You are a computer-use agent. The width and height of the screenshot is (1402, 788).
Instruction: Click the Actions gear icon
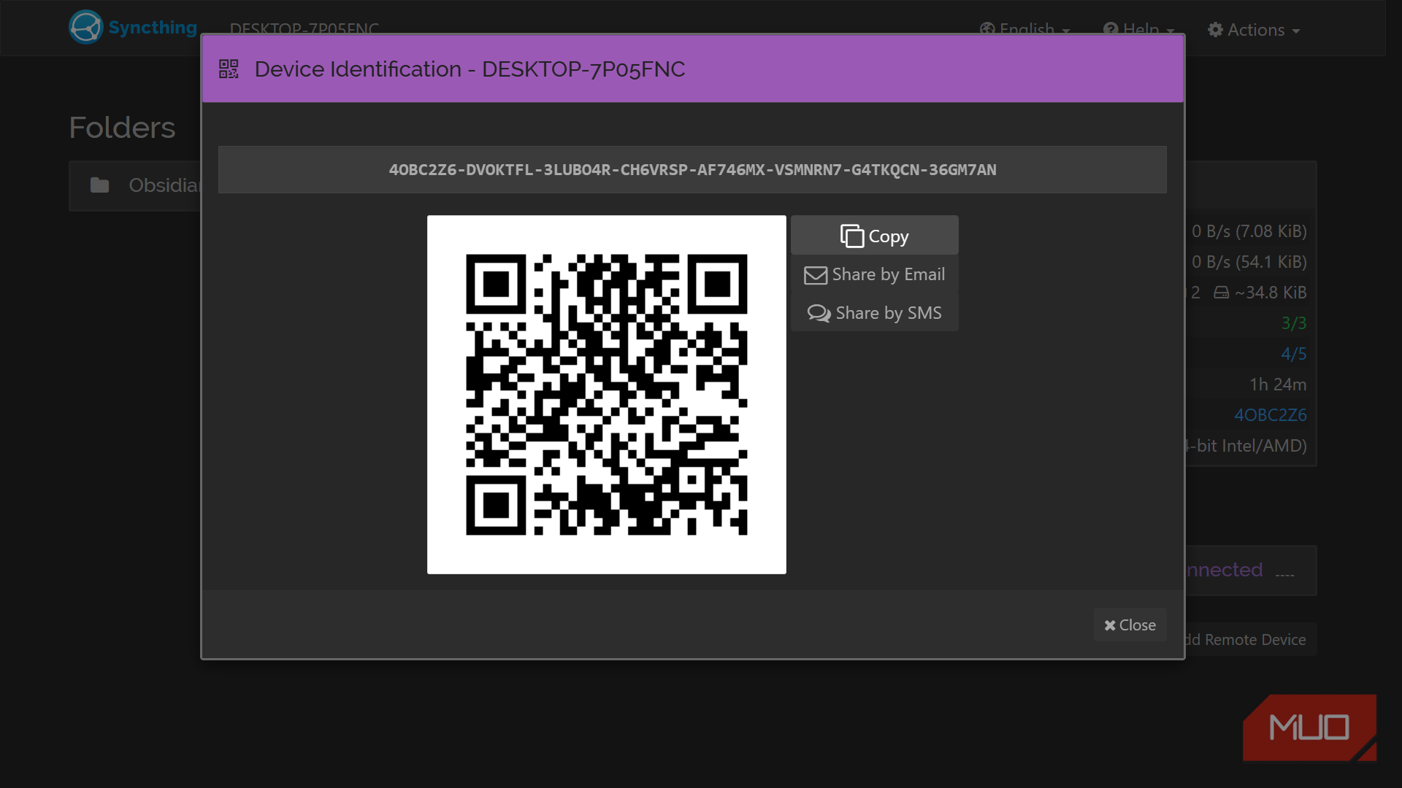pos(1215,30)
